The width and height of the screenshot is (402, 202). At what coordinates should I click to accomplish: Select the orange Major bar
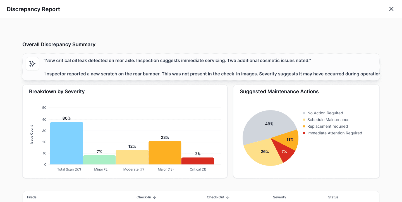pos(165,153)
